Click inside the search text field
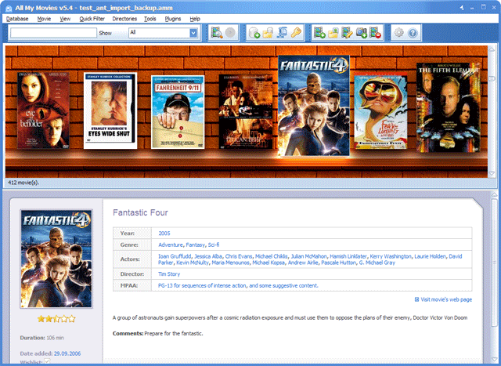The height and width of the screenshot is (366, 501). (x=53, y=33)
